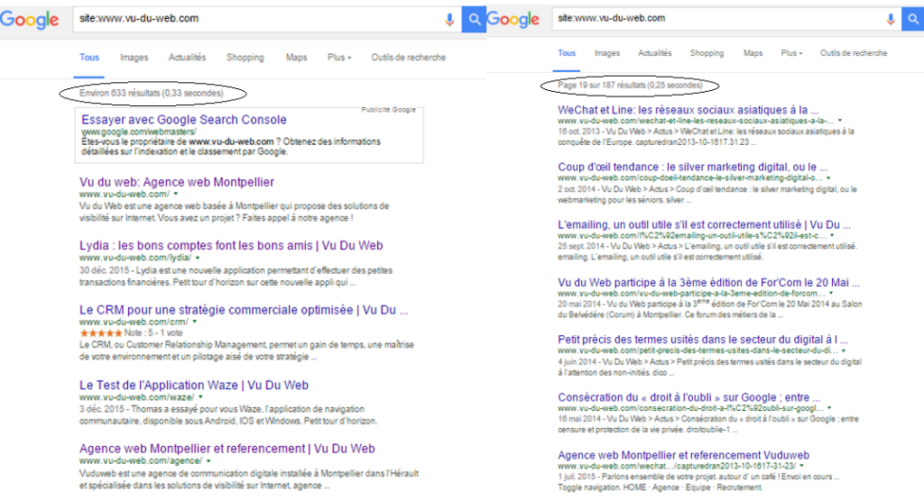Open the Lydia bons comptes result

[x=231, y=246]
